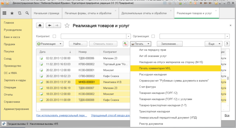Expand the Организация dropdown arrow
Image resolution: width=236 pixels, height=128 pixels.
pos(227,36)
